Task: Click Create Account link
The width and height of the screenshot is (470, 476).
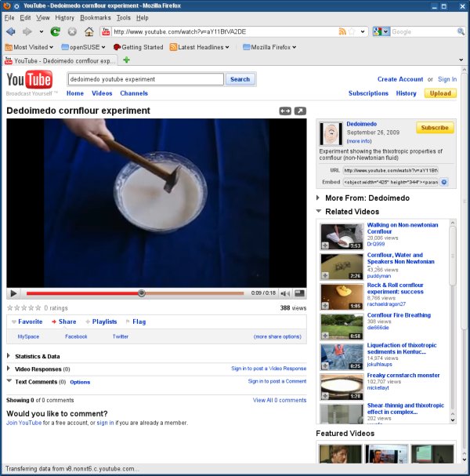Action: coord(400,79)
